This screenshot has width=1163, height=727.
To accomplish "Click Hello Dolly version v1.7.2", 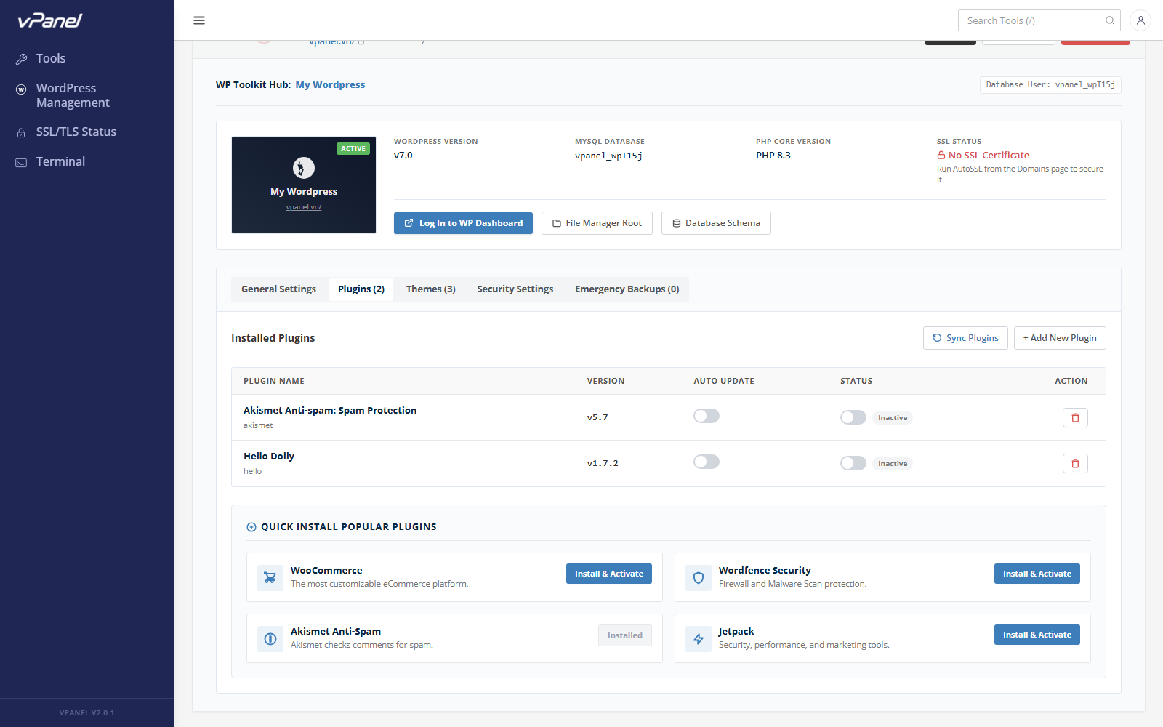I will 603,463.
